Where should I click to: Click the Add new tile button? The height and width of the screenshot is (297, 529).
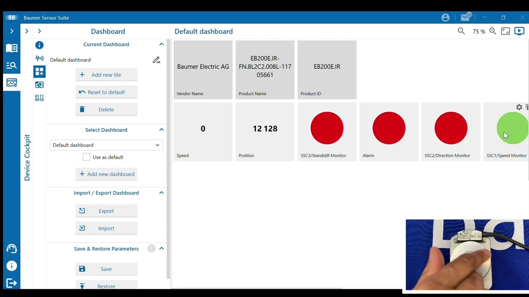click(106, 75)
